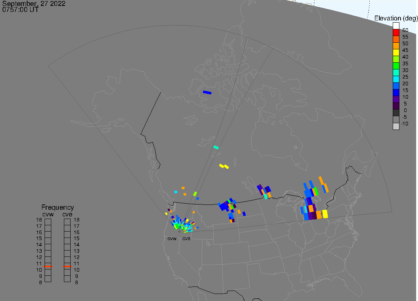The width and height of the screenshot is (418, 301).
Task: Click the "60" label on the elevation legend
Action: click(x=405, y=30)
